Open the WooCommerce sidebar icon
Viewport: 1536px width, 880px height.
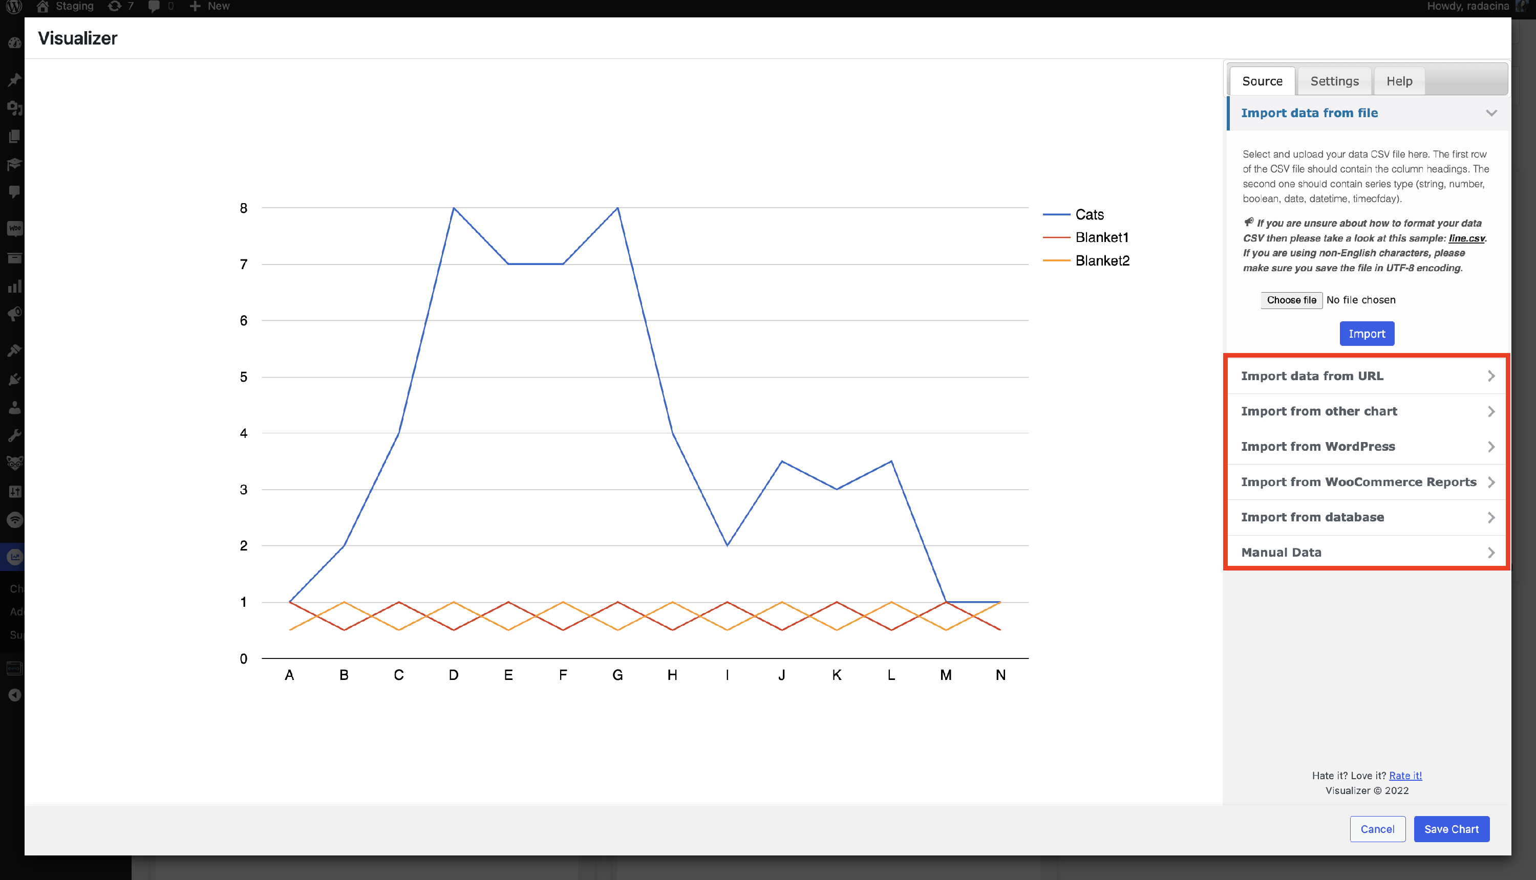click(x=14, y=229)
